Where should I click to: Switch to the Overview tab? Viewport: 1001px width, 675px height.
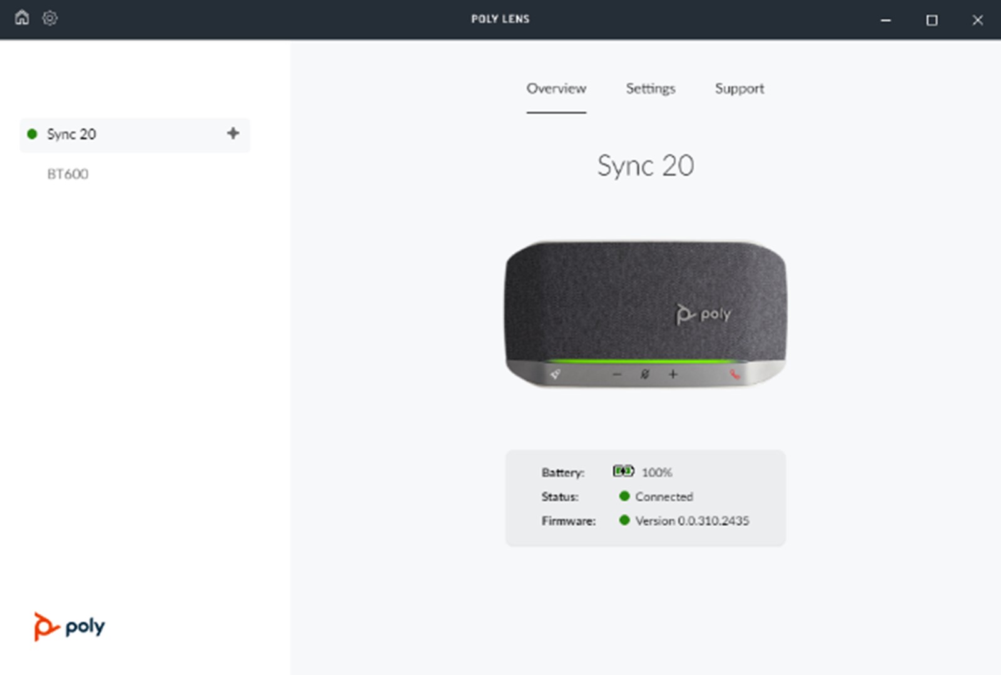(x=556, y=89)
